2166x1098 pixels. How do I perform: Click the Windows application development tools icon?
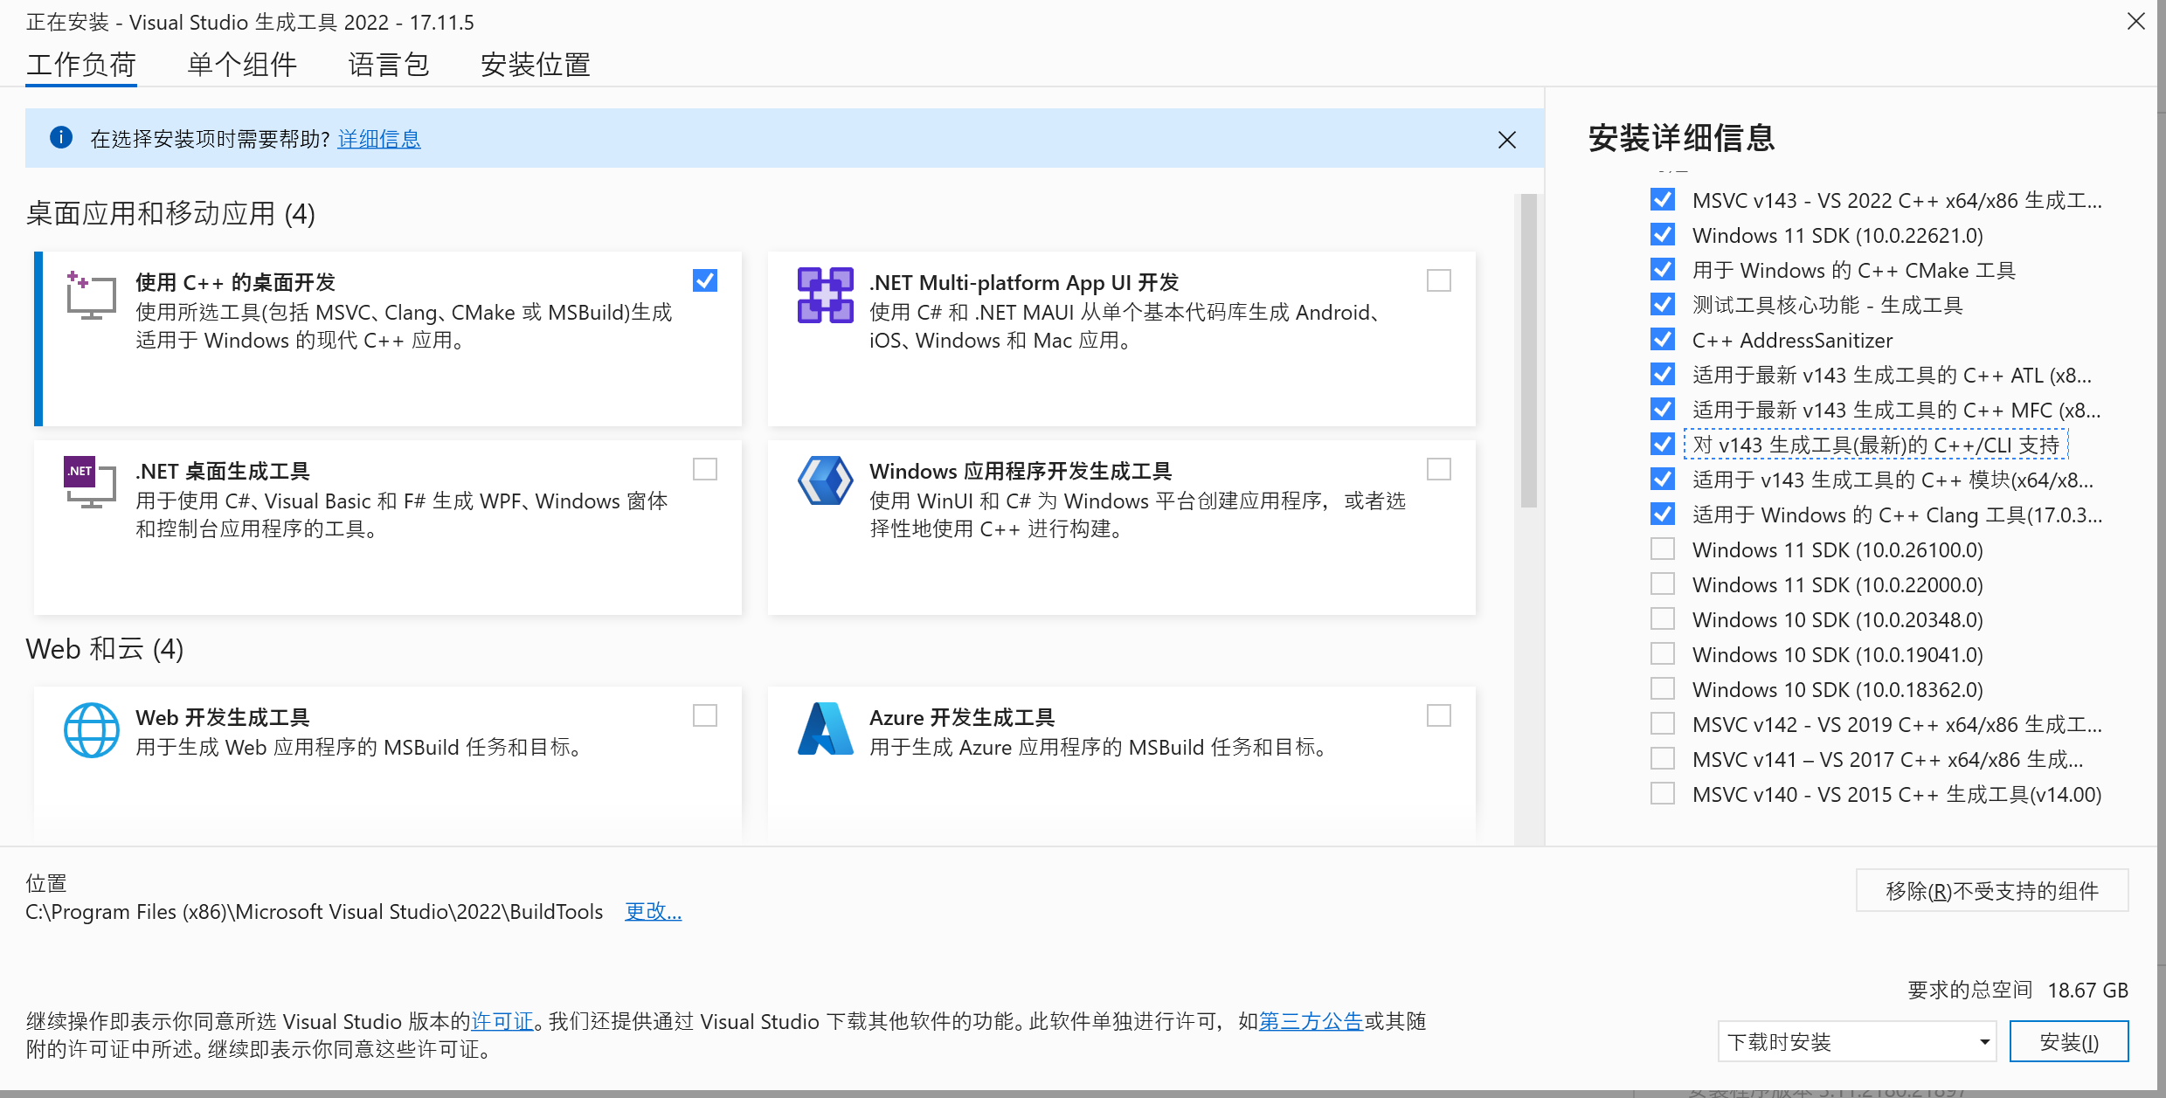click(x=825, y=480)
